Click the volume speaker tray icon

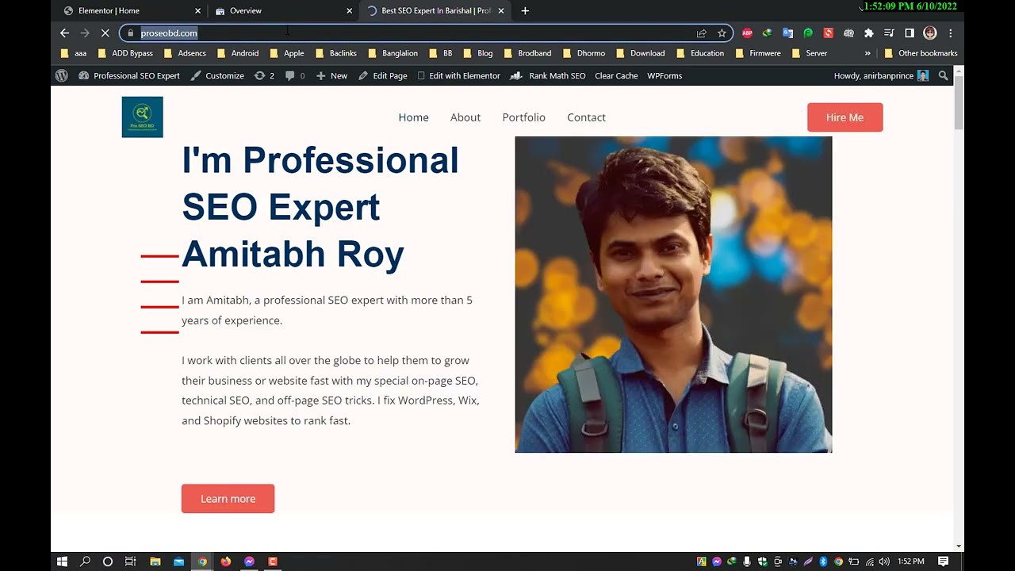point(884,561)
